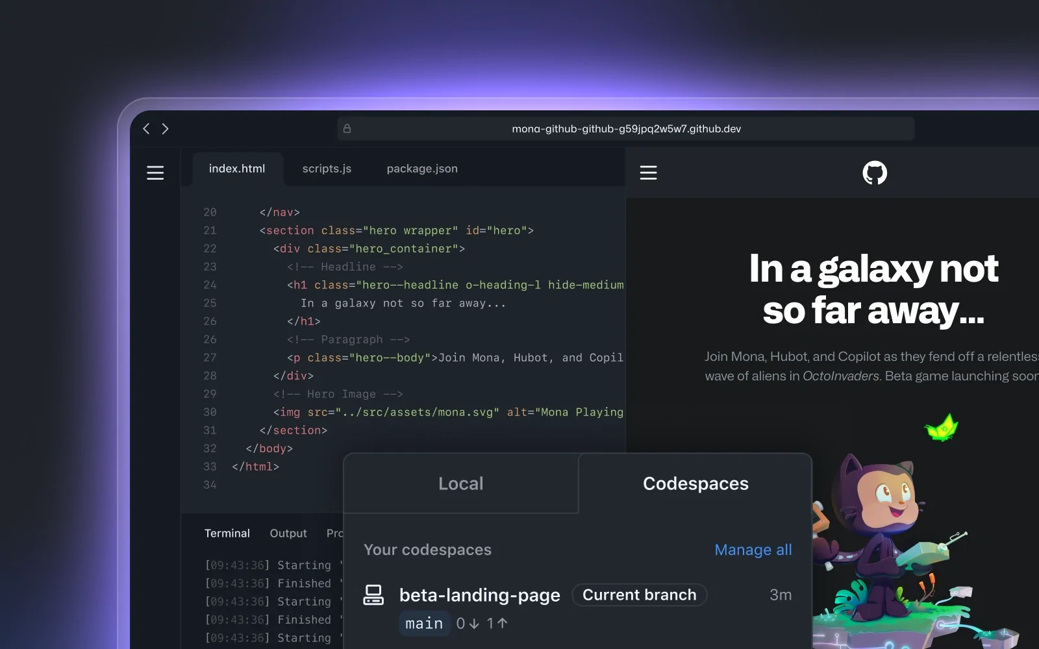Select the Terminal panel tab
Viewport: 1039px width, 649px height.
pos(227,533)
